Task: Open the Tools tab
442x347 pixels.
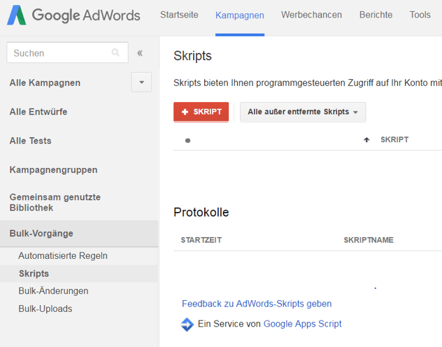Action: [420, 15]
